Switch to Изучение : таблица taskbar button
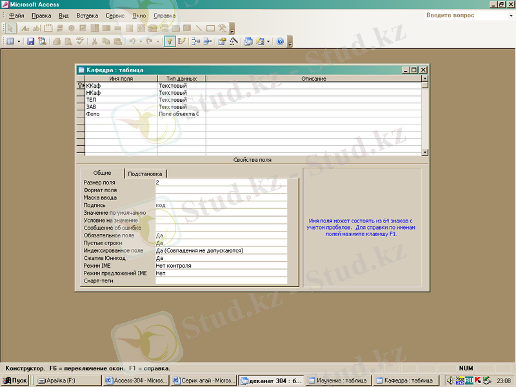The image size is (516, 387). (x=338, y=381)
